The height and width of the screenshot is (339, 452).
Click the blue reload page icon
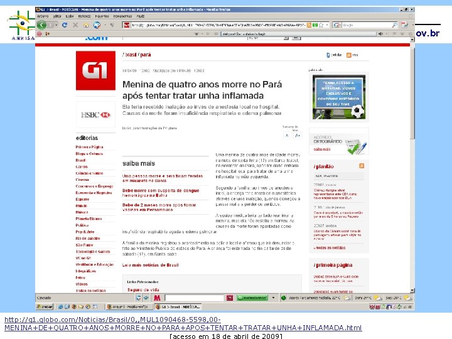pyautogui.click(x=65, y=25)
